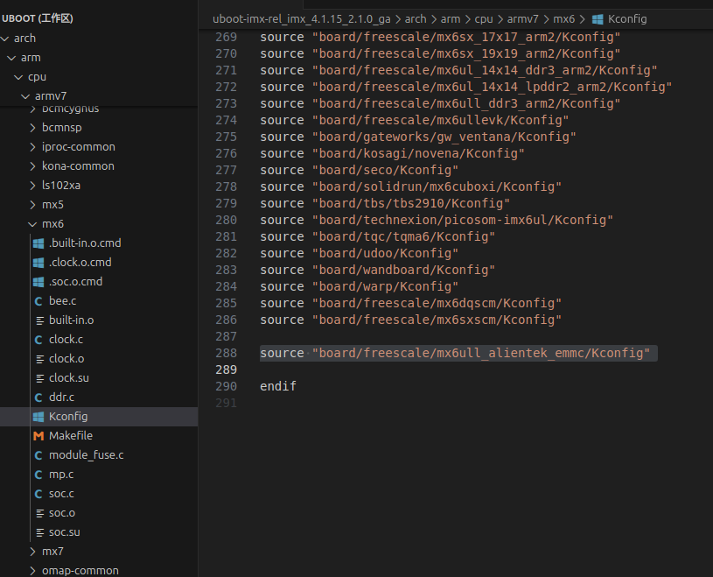Click the Kconfig file icon in explorer
This screenshot has width=713, height=577.
[x=38, y=417]
